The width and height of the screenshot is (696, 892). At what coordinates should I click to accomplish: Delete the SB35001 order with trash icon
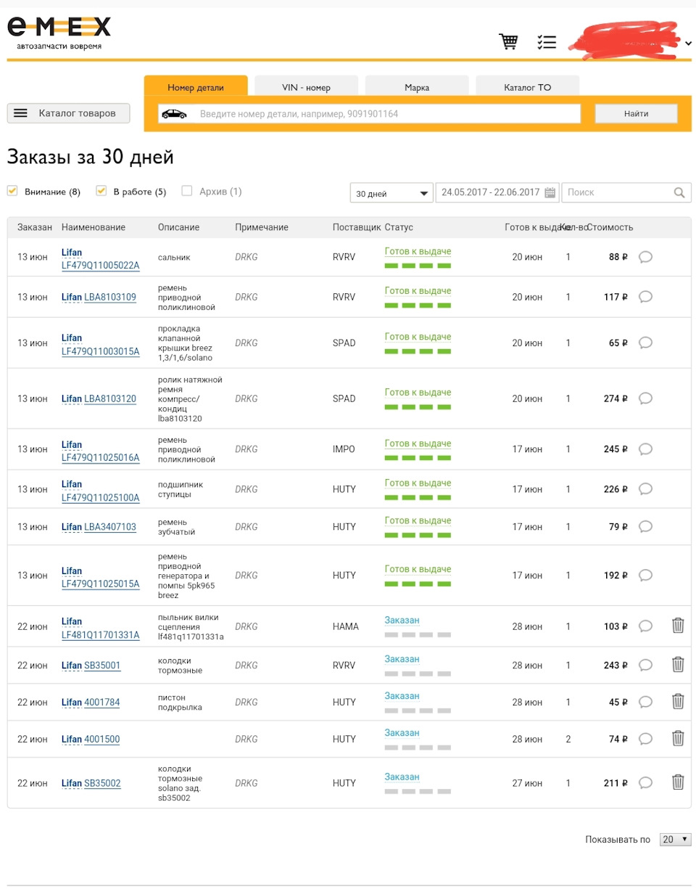coord(678,664)
